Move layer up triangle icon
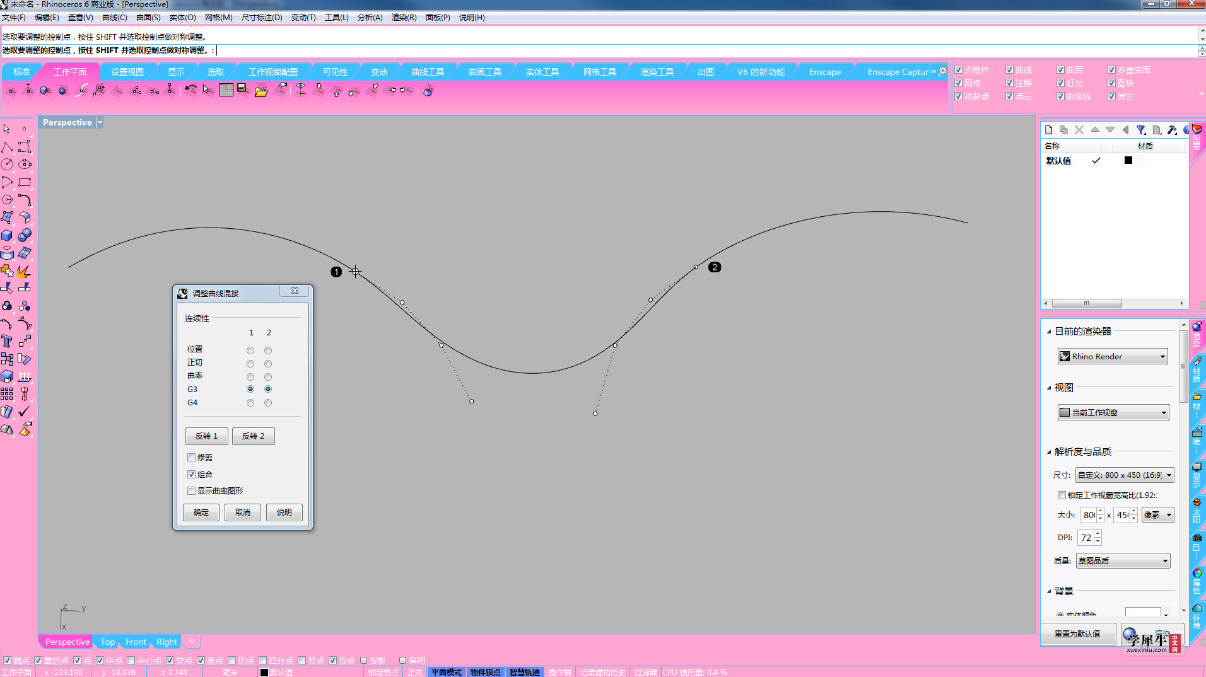The image size is (1206, 677). point(1095,130)
